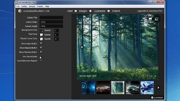The height and width of the screenshot is (101, 180).
Task: Toggle thumbnails using the gallery thumbs icon
Action: tap(150, 19)
